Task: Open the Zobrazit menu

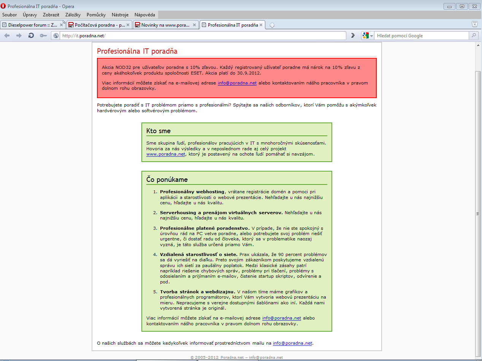Action: (x=51, y=15)
